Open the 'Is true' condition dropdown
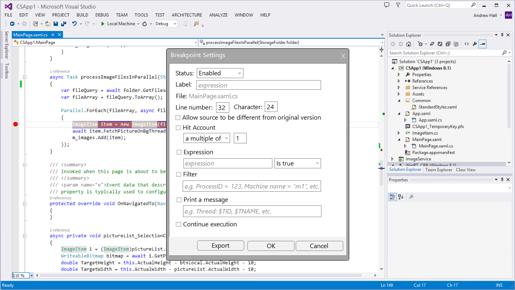 click(x=297, y=164)
